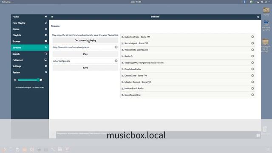Click the pause button in player bar
272x153 pixels.
258,135
